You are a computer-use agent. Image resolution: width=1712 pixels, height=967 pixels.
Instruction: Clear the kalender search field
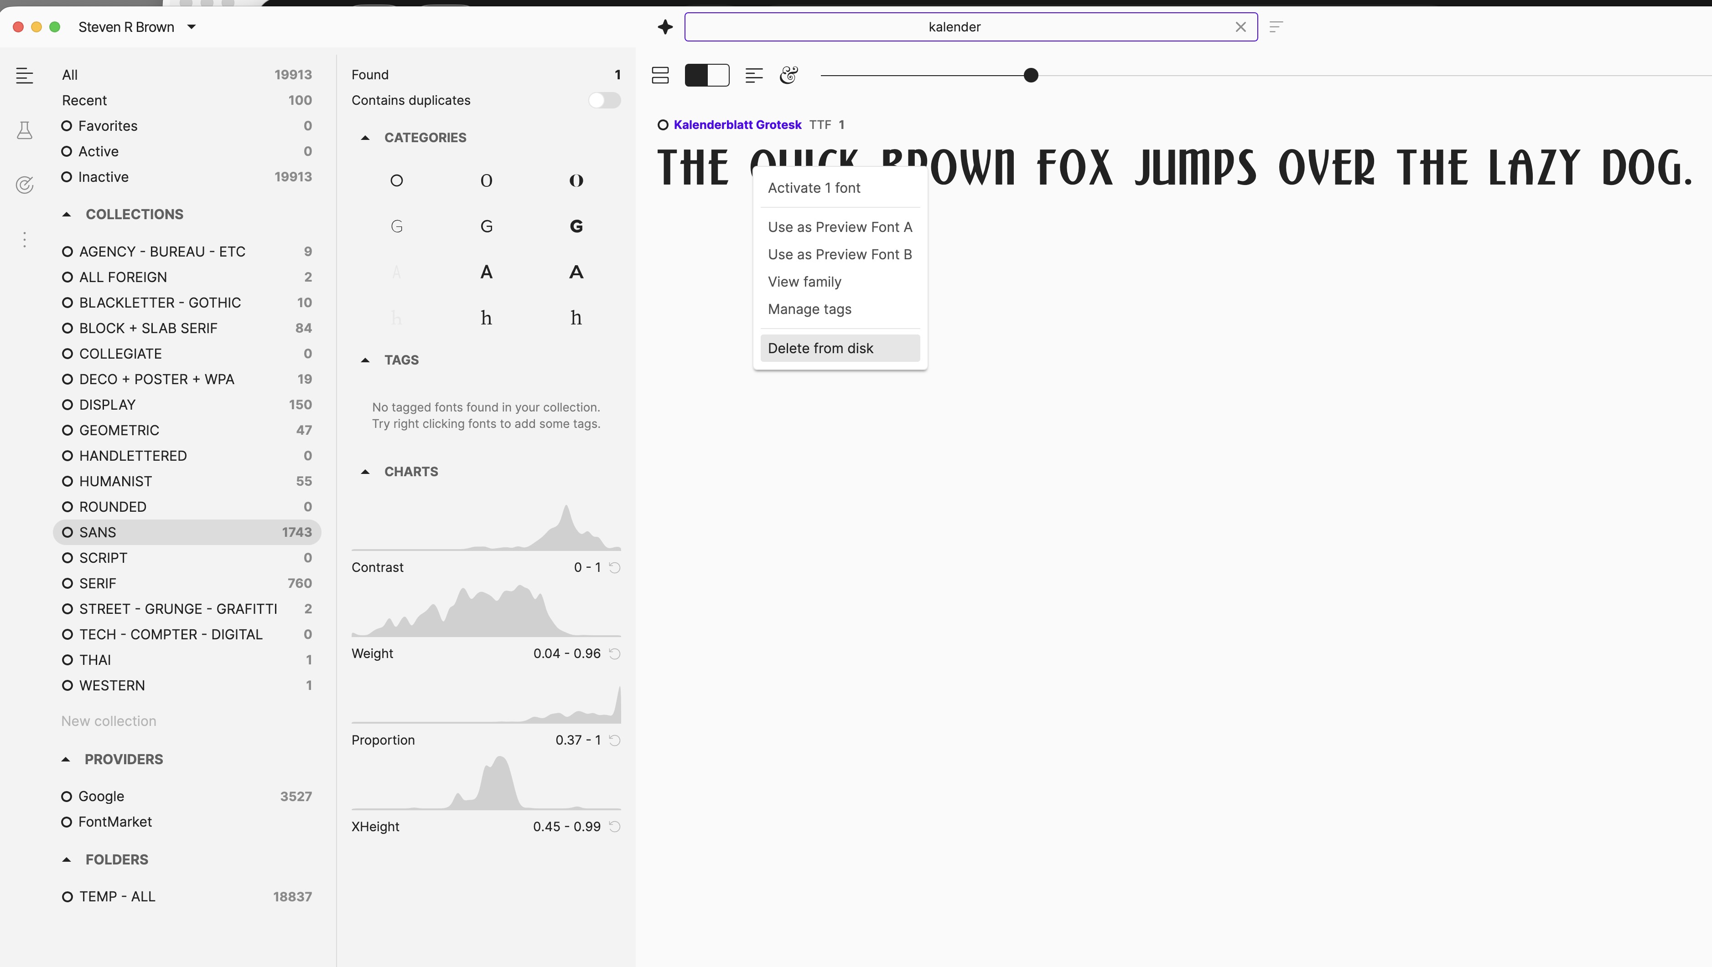[x=1240, y=27]
